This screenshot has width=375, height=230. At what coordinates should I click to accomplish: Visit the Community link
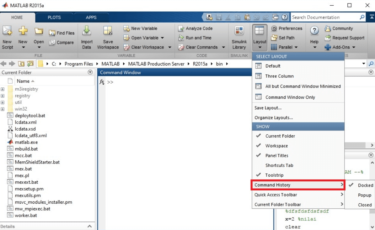(339, 29)
